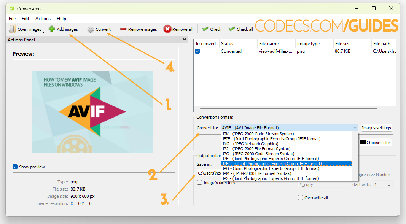Click the green Check tick icon
406x224 pixels.
coord(205,29)
